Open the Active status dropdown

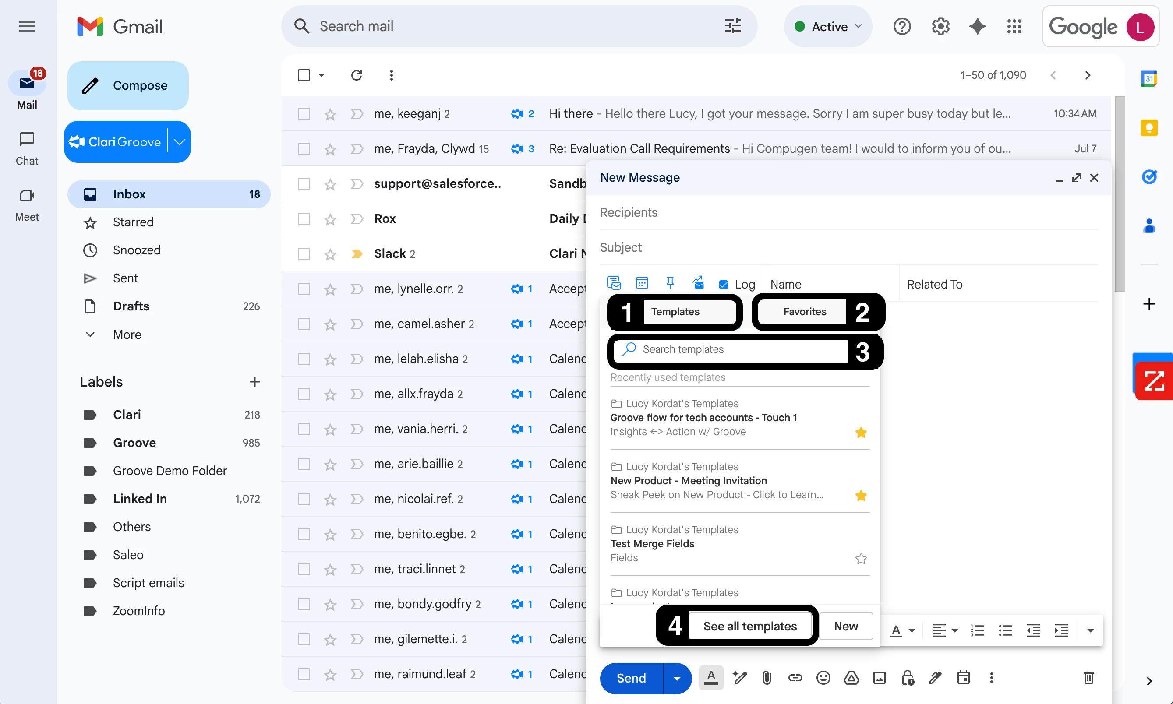(x=828, y=27)
